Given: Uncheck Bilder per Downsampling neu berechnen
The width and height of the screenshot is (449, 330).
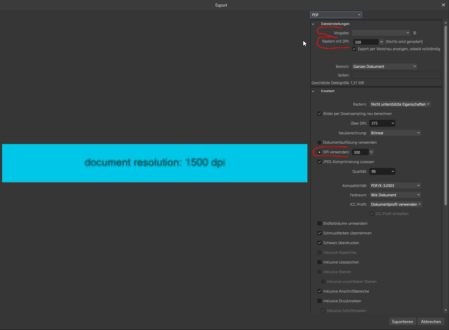Looking at the screenshot, I should (x=320, y=114).
